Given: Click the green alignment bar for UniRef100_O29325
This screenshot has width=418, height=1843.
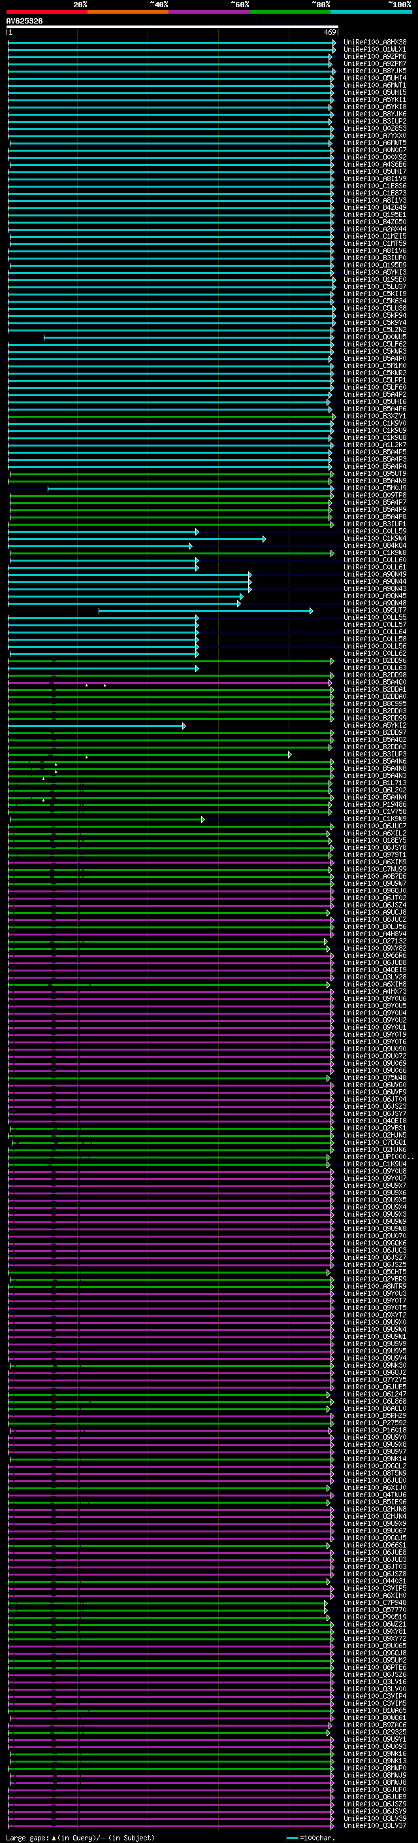Looking at the screenshot, I should click(169, 1732).
